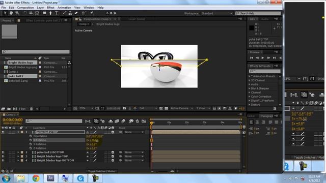Screen dimensions: 326x183
Task: Select the Puppet Pin tool
Action: (x=92, y=13)
